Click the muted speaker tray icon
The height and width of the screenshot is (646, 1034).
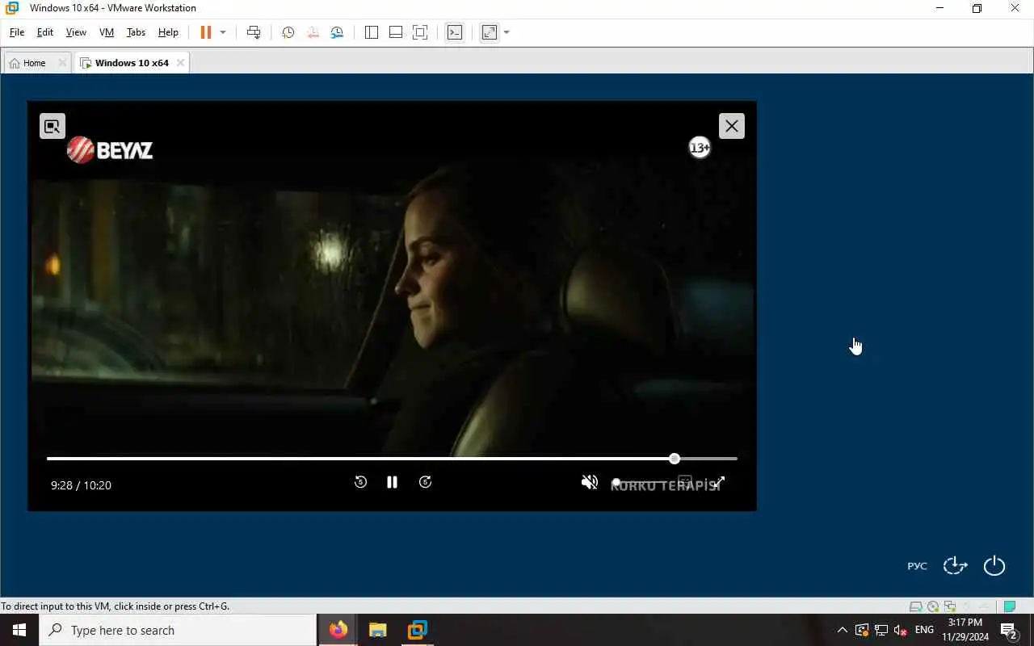point(901,630)
